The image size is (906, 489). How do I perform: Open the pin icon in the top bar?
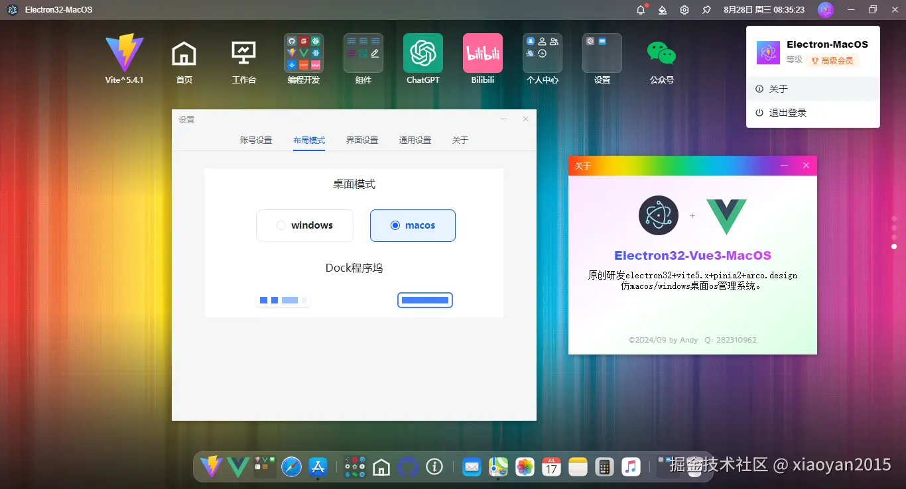(x=707, y=10)
